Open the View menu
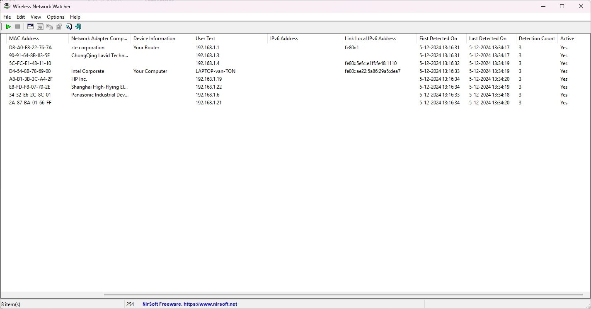This screenshot has width=591, height=309. 36,17
